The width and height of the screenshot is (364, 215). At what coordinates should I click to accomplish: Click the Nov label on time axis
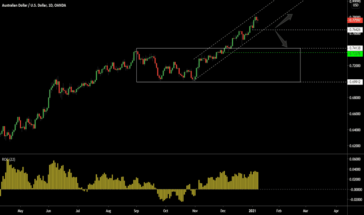pos(195,211)
